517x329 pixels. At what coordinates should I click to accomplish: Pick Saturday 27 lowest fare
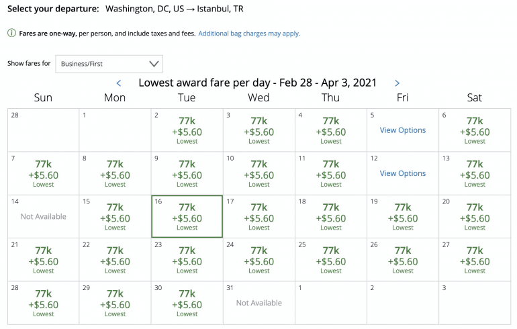click(474, 261)
